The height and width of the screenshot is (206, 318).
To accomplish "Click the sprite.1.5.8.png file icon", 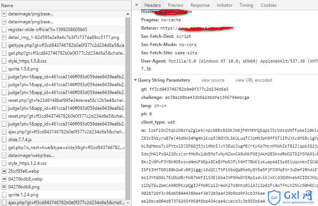I will [4, 69].
